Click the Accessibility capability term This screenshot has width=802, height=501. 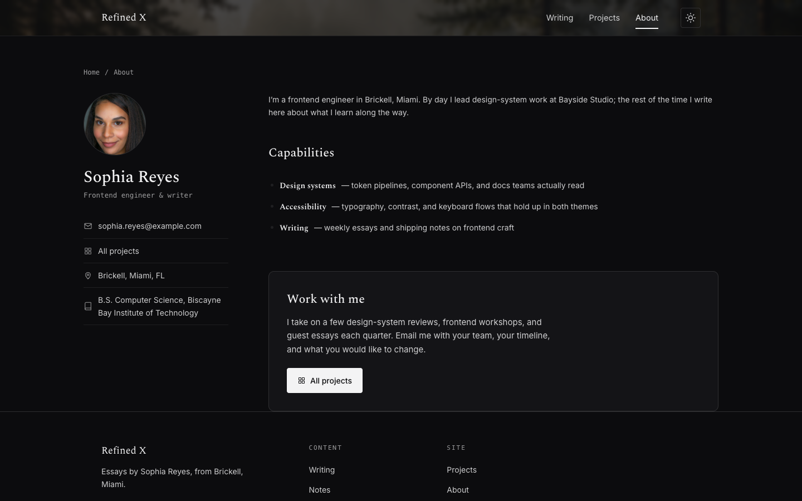tap(303, 207)
